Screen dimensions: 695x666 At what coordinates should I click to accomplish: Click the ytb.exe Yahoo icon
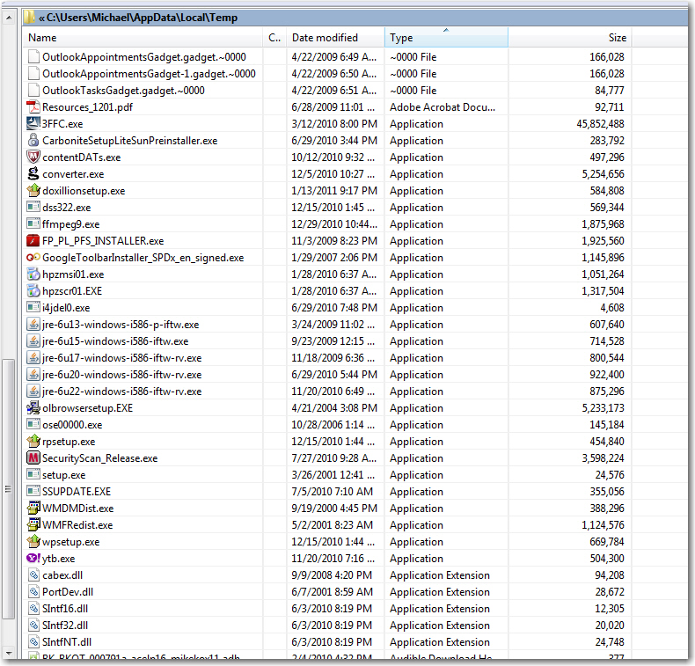[x=33, y=559]
